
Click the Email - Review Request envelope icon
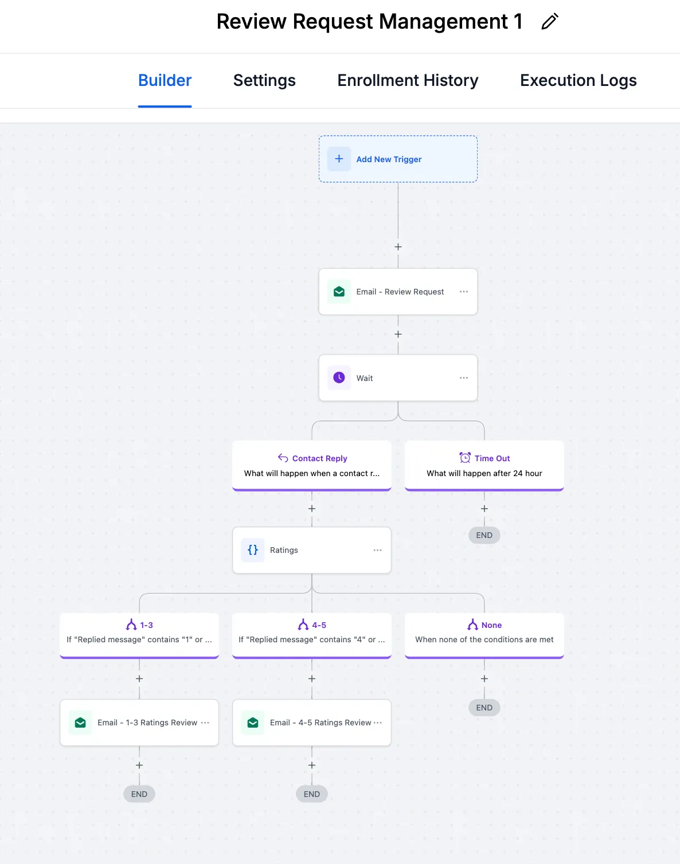tap(339, 292)
